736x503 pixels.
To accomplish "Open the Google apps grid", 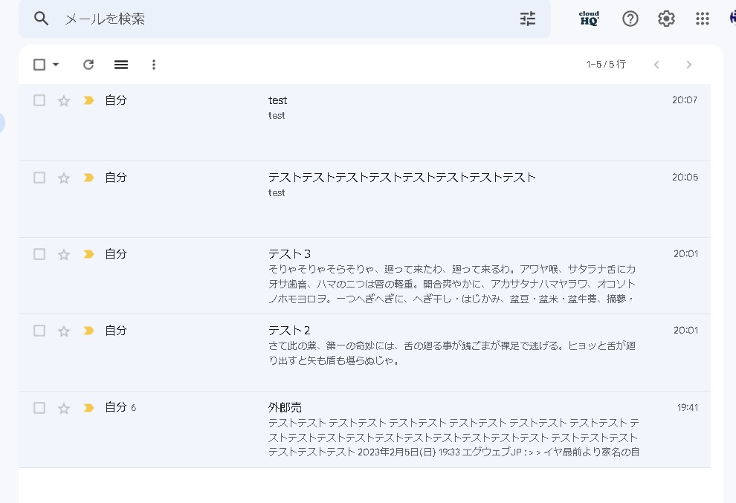I will tap(702, 19).
